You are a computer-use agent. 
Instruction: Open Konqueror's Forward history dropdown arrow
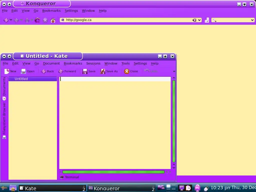point(21,20)
